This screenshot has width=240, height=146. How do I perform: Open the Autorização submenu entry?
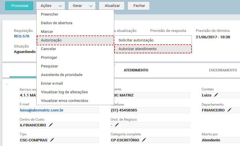pos(75,40)
